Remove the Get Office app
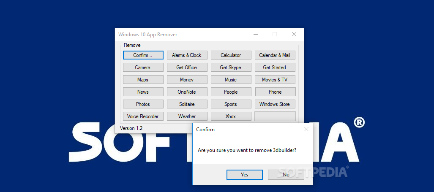This screenshot has height=192, width=434. click(x=187, y=67)
